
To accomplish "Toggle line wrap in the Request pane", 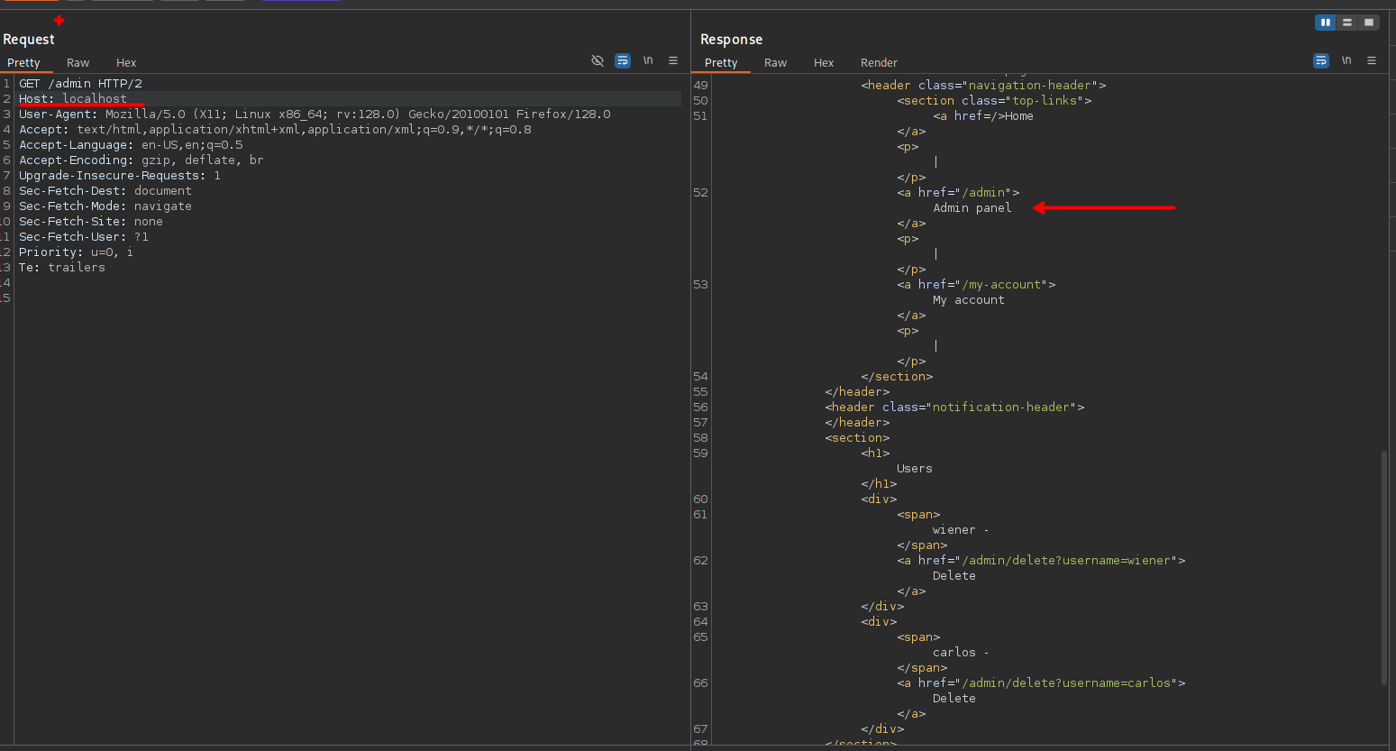I will coord(623,60).
